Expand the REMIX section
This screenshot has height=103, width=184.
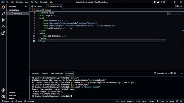(18, 98)
